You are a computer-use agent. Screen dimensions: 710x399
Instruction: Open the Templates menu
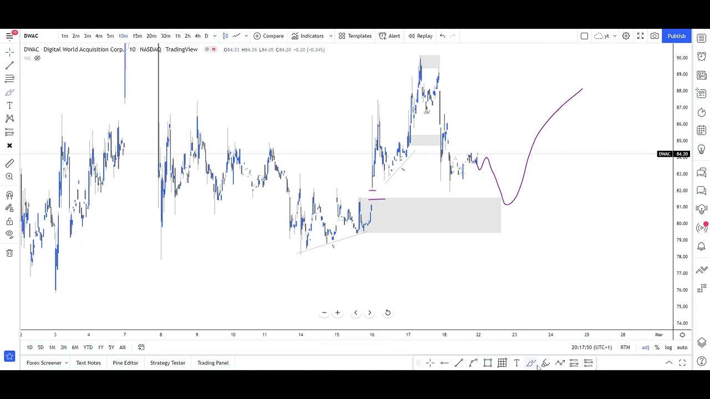(x=355, y=36)
